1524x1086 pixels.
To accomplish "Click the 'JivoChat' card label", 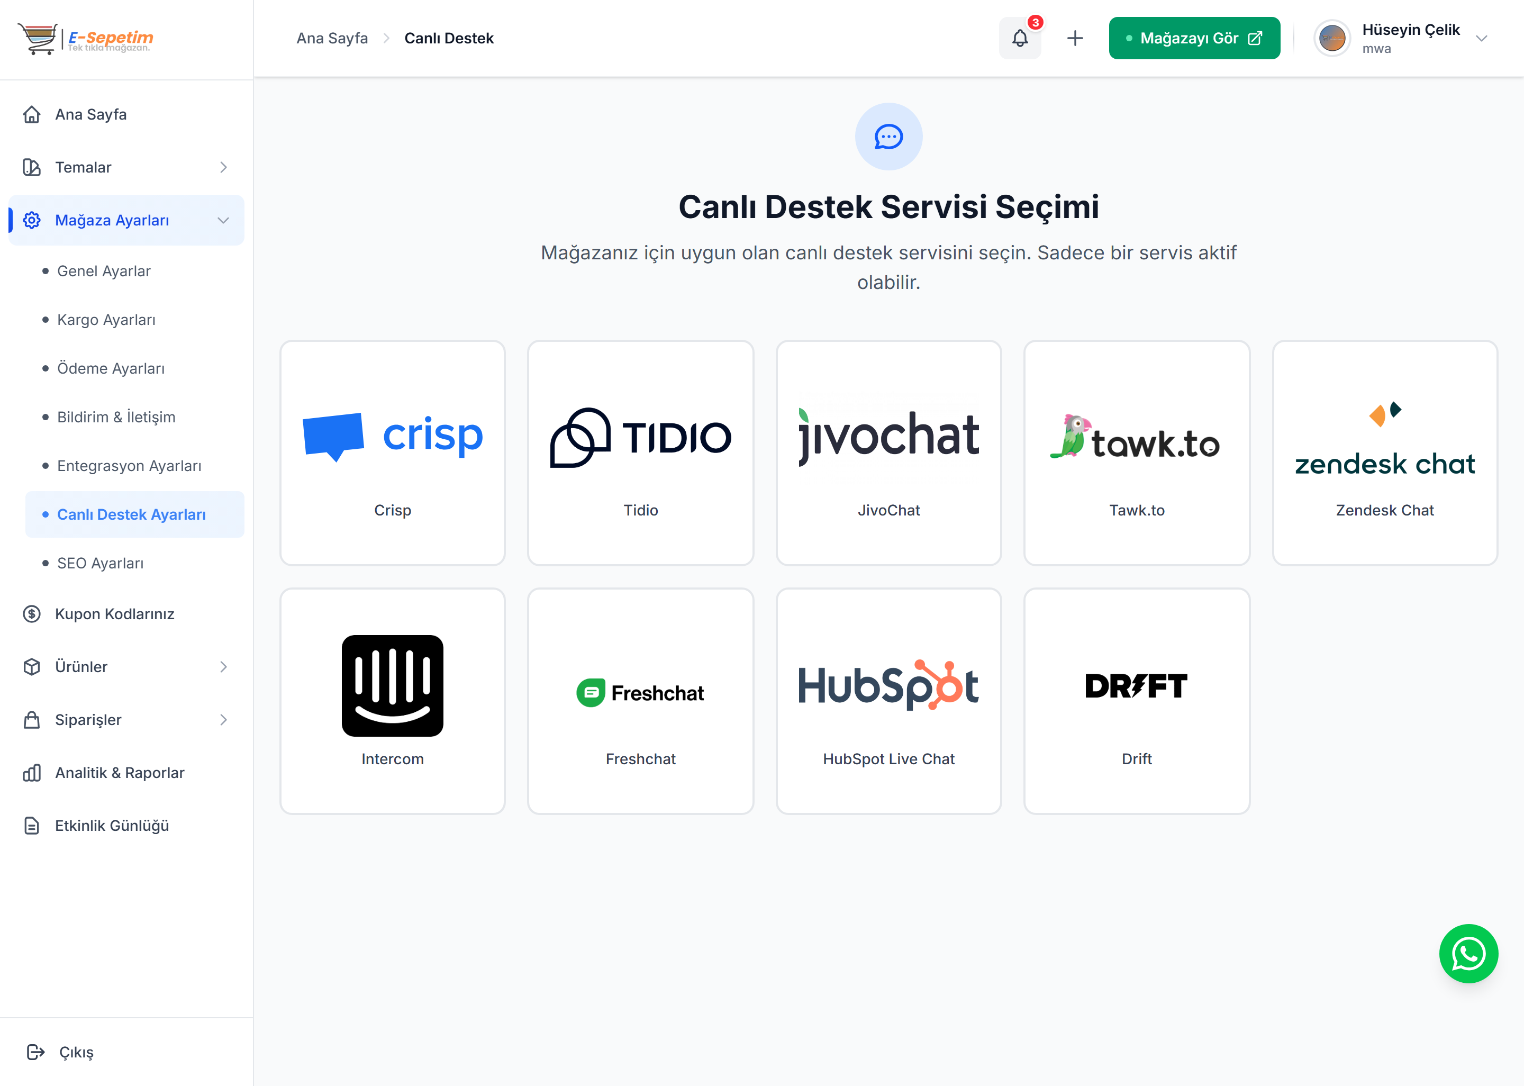I will click(888, 510).
